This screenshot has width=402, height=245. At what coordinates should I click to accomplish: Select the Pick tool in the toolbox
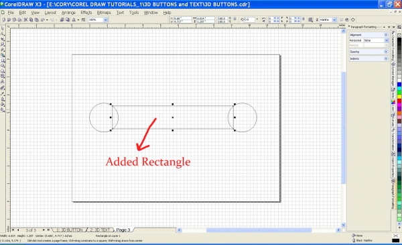coord(3,28)
